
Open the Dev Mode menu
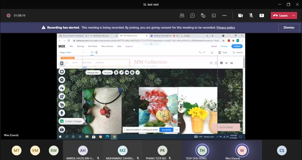93,46
